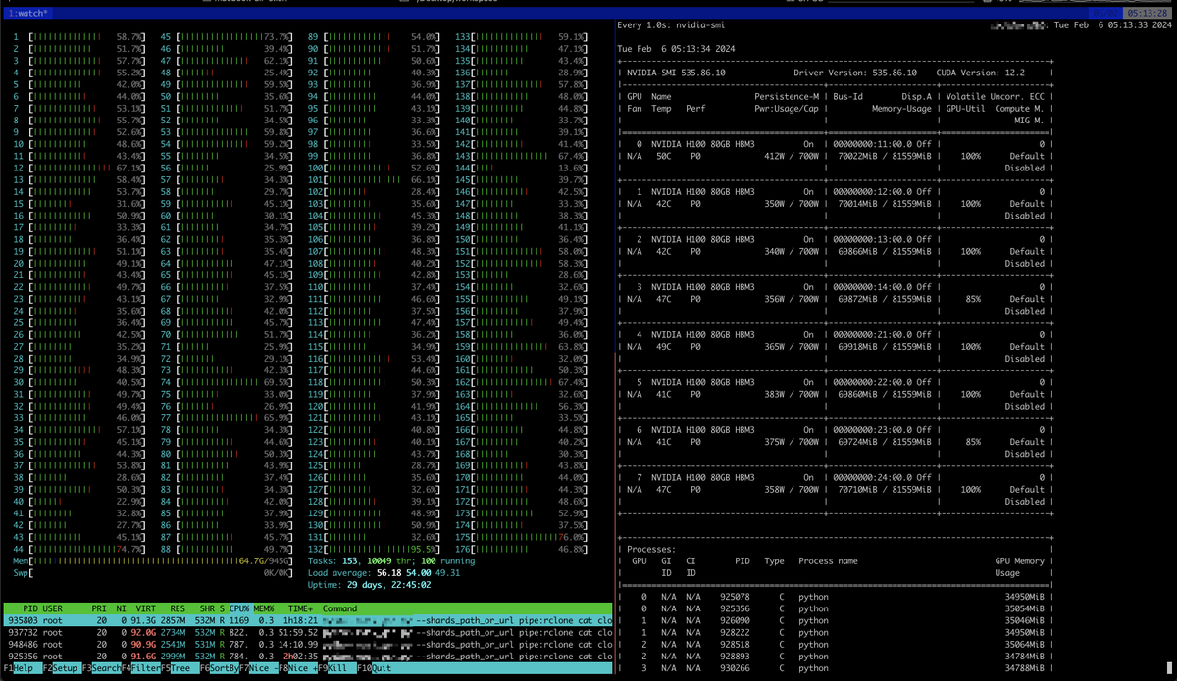The width and height of the screenshot is (1177, 681).
Task: Click the CPU 175 meter showing 76.0%
Action: pos(521,537)
